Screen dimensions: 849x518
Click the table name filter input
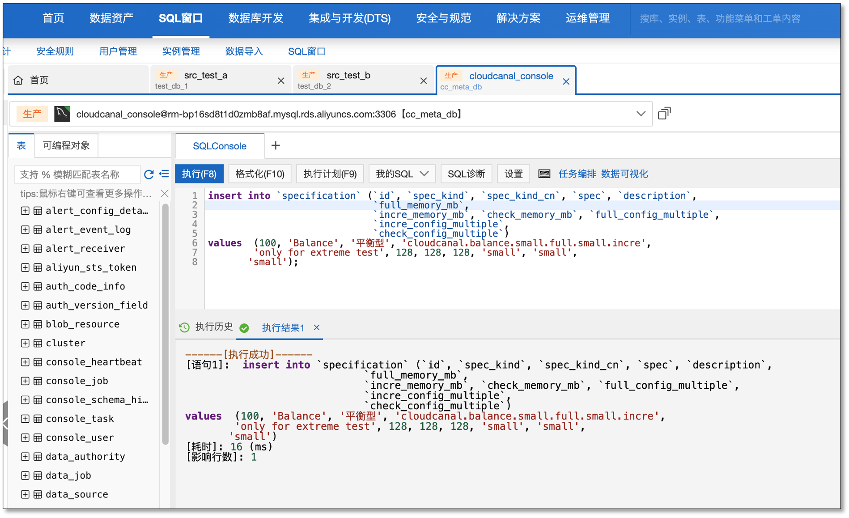click(x=77, y=174)
